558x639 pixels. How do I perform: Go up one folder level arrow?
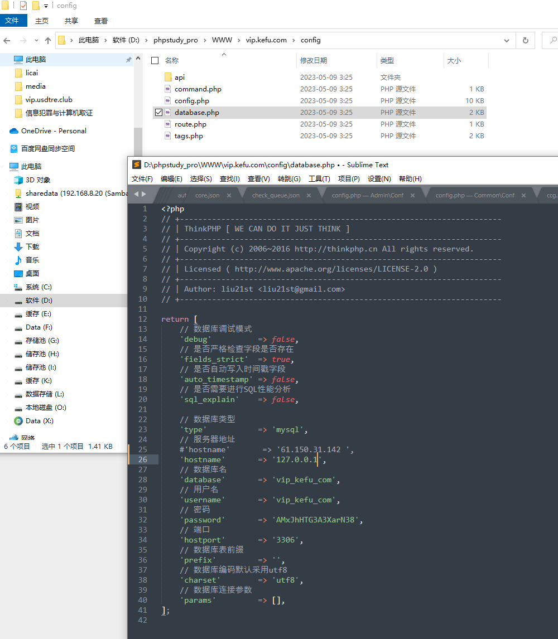pyautogui.click(x=48, y=40)
